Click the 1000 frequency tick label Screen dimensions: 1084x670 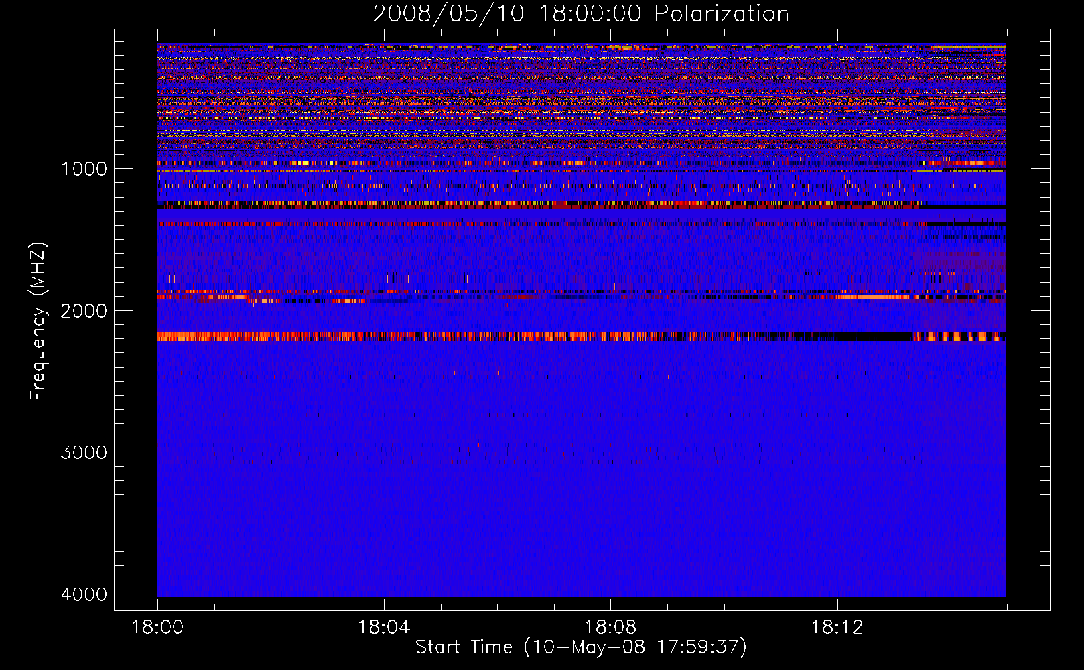84,168
